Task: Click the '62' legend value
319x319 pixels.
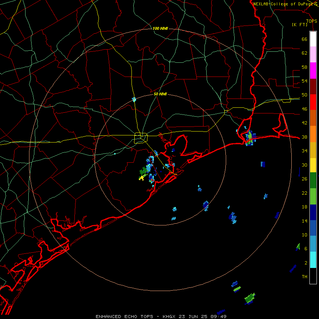Action: click(x=304, y=53)
